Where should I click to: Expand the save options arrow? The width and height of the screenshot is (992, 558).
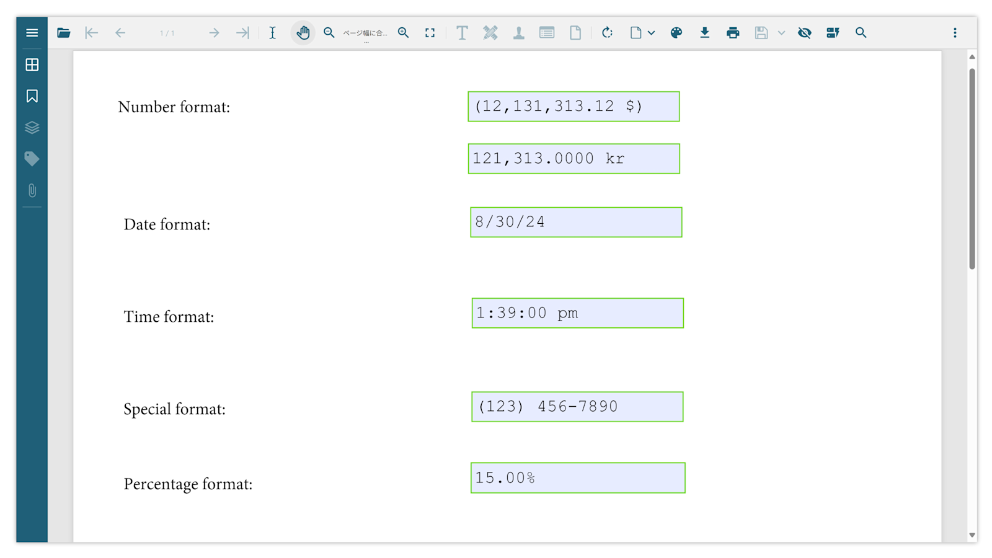point(781,33)
